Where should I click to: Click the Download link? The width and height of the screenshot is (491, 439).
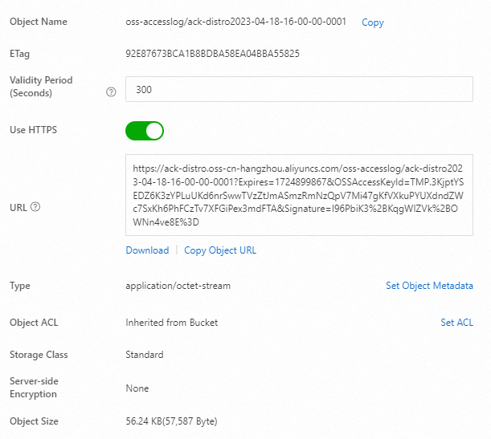point(147,250)
